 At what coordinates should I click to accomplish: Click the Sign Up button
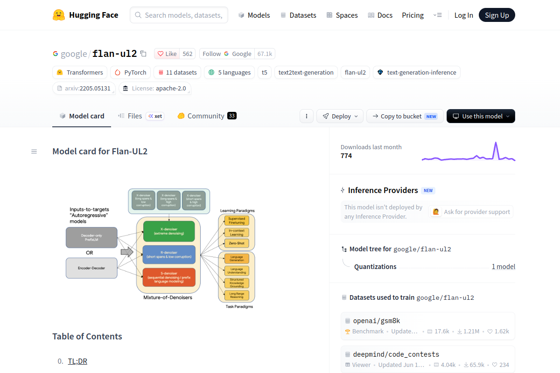tap(497, 15)
